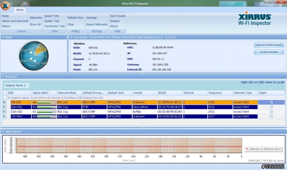Click the YIO MAU row network icon
Viewport: 287px width, 170px height.
(x=4, y=116)
